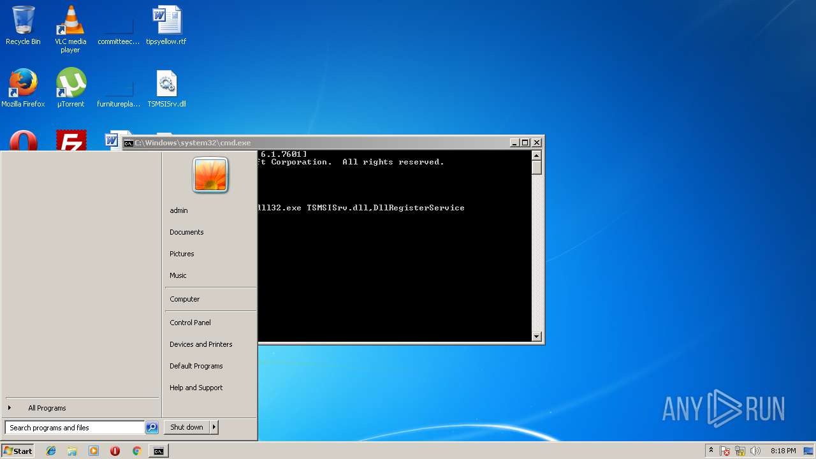Open Computer from Start menu
Screen dimensions: 816x459
point(184,299)
